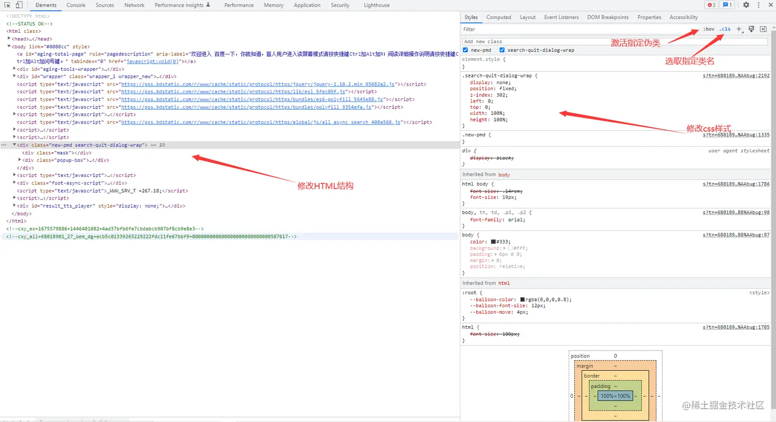Open the esl script source link
The width and height of the screenshot is (776, 422).
(x=233, y=92)
